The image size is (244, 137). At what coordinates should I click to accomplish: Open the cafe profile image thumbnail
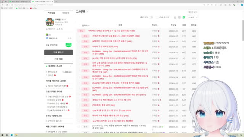(50, 22)
